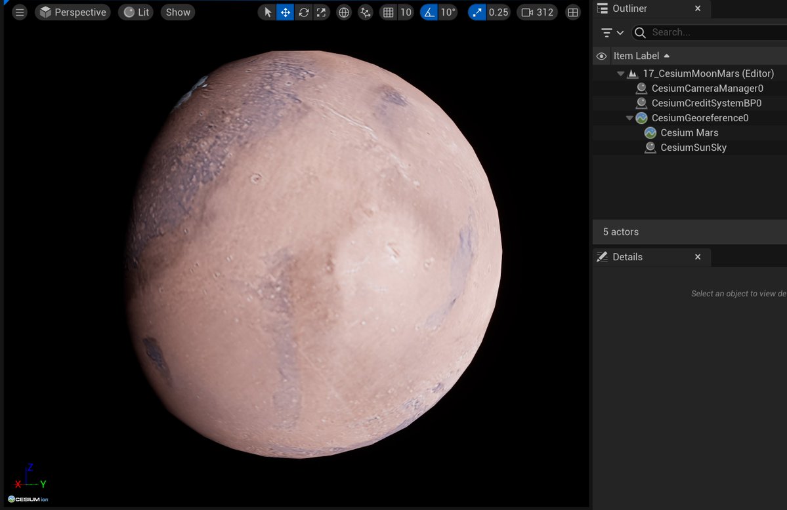
Task: Expand the Outliner filter dropdown chevron
Action: [x=620, y=33]
